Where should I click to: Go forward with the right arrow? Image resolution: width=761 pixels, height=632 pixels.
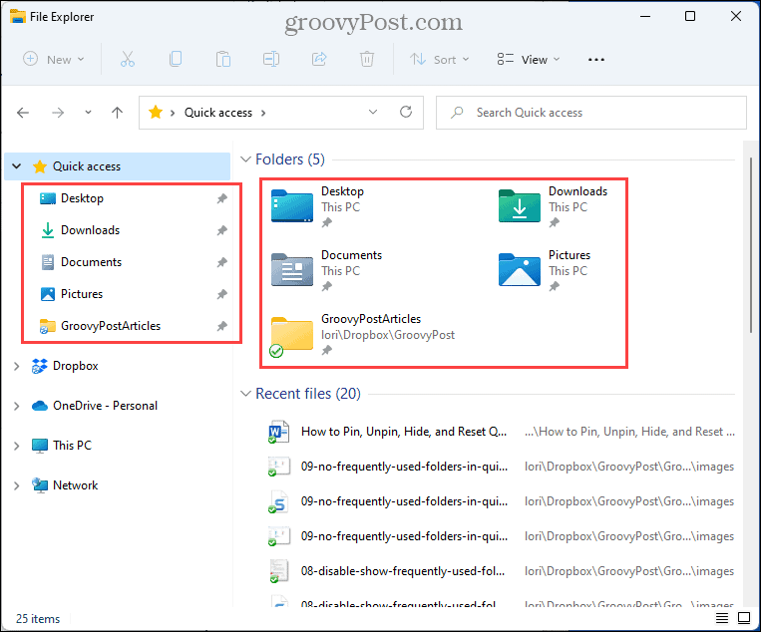(58, 113)
